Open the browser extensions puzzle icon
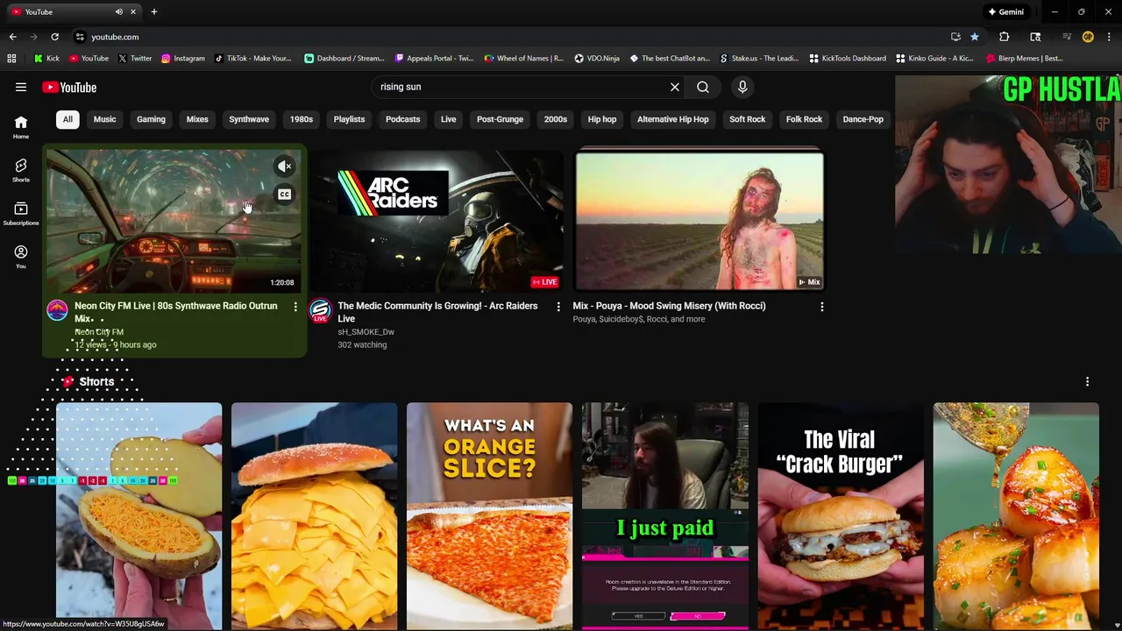1122x631 pixels. (1004, 37)
